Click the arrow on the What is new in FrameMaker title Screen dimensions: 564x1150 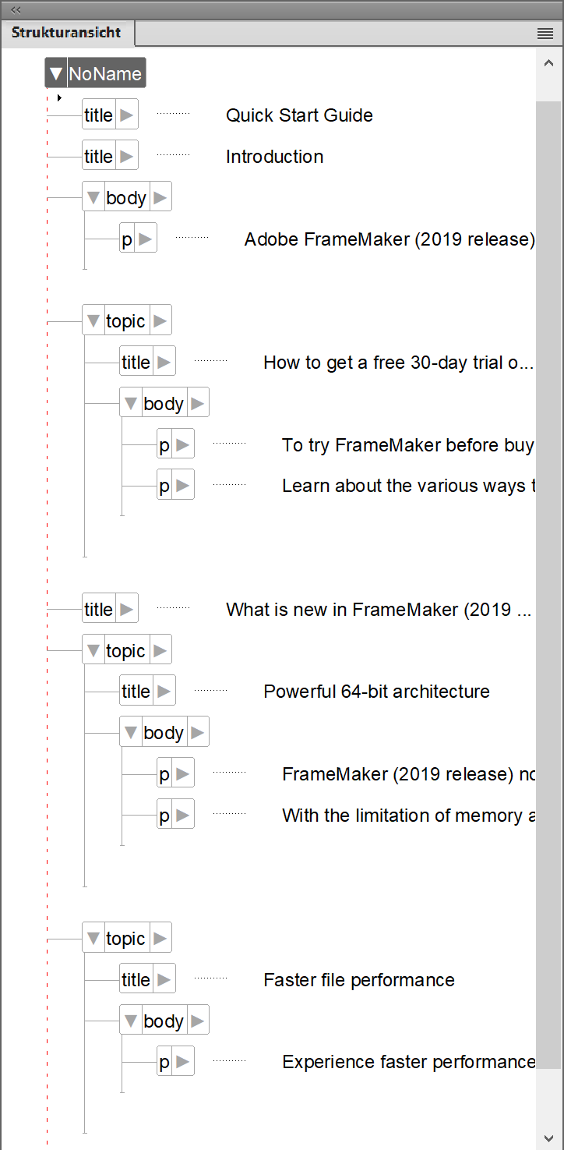tap(127, 608)
